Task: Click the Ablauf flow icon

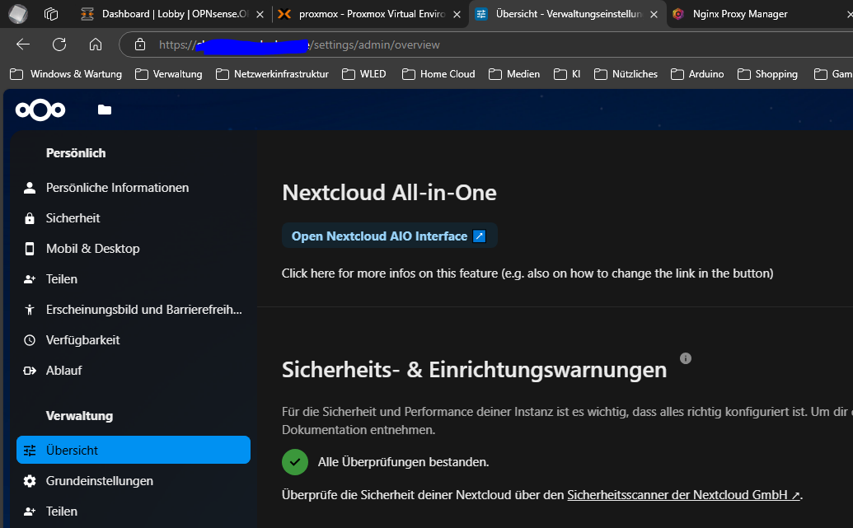Action: [x=30, y=371]
